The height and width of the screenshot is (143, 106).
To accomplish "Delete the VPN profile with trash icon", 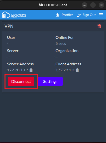I will click(99, 26).
